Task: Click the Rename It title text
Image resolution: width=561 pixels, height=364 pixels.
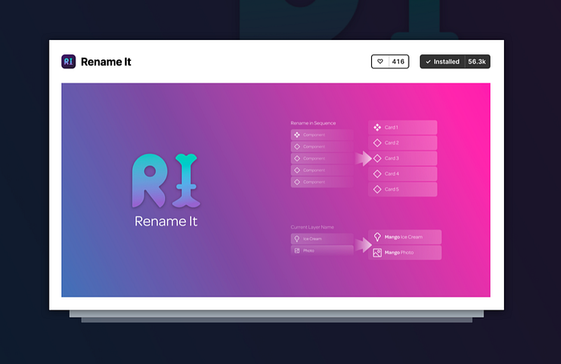Action: pyautogui.click(x=106, y=62)
